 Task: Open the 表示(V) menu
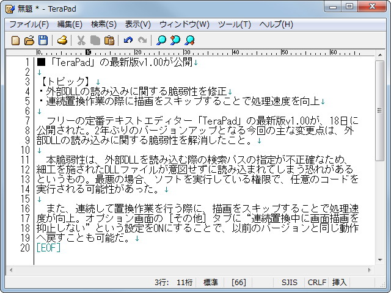[137, 24]
